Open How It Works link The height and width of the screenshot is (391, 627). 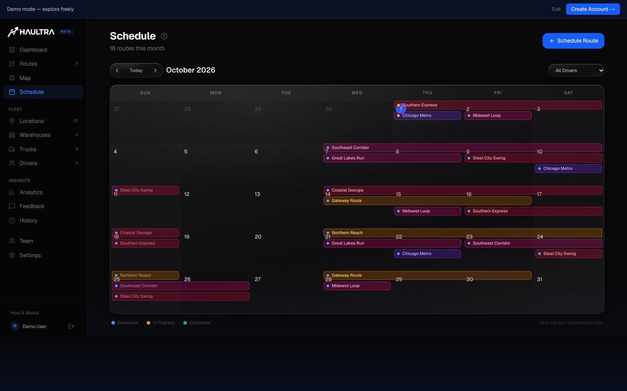25,313
